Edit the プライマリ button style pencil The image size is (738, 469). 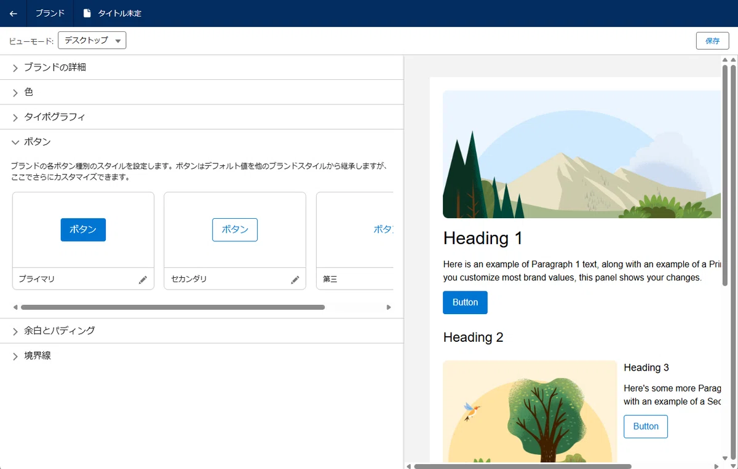143,280
